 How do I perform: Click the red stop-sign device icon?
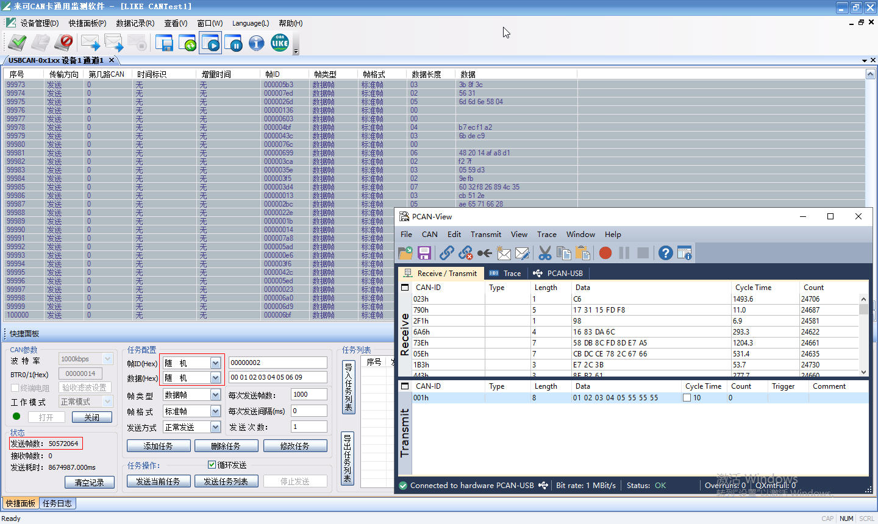[x=63, y=43]
